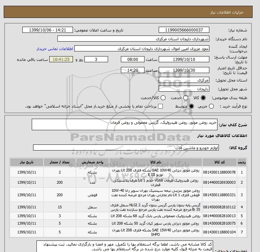Click the نام کالا column header
This screenshot has width=260, height=252.
click(156, 162)
